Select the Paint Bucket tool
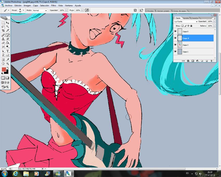The width and height of the screenshot is (221, 177). pos(8,43)
